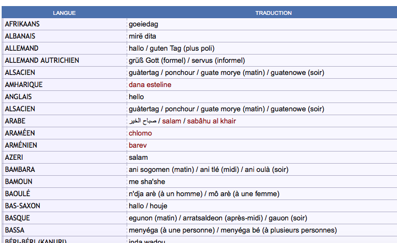Select the AZERI row label

(14, 158)
